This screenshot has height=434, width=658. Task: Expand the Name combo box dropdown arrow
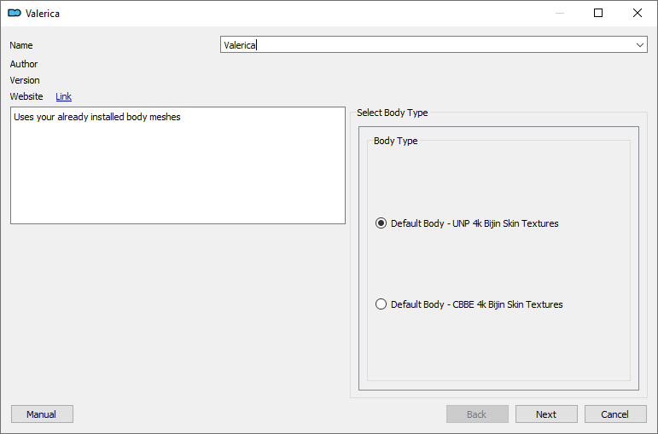point(639,45)
